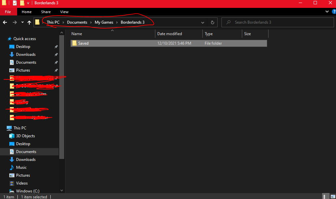The image size is (336, 199).
Task: Click the Refresh button in address bar
Action: [x=213, y=23]
